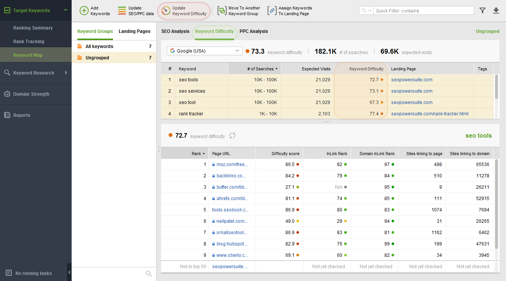Collapse the left sidebar arrow

click(x=69, y=272)
